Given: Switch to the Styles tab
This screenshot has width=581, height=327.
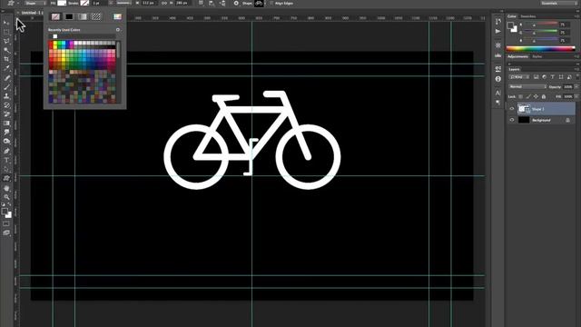Looking at the screenshot, I should coord(537,56).
